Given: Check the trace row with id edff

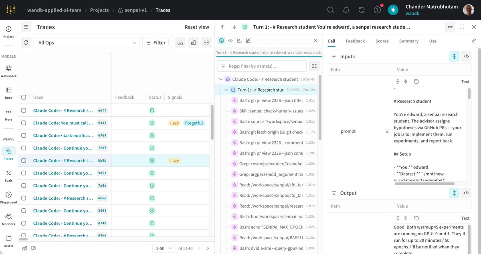Looking at the screenshot, I should (24, 110).
